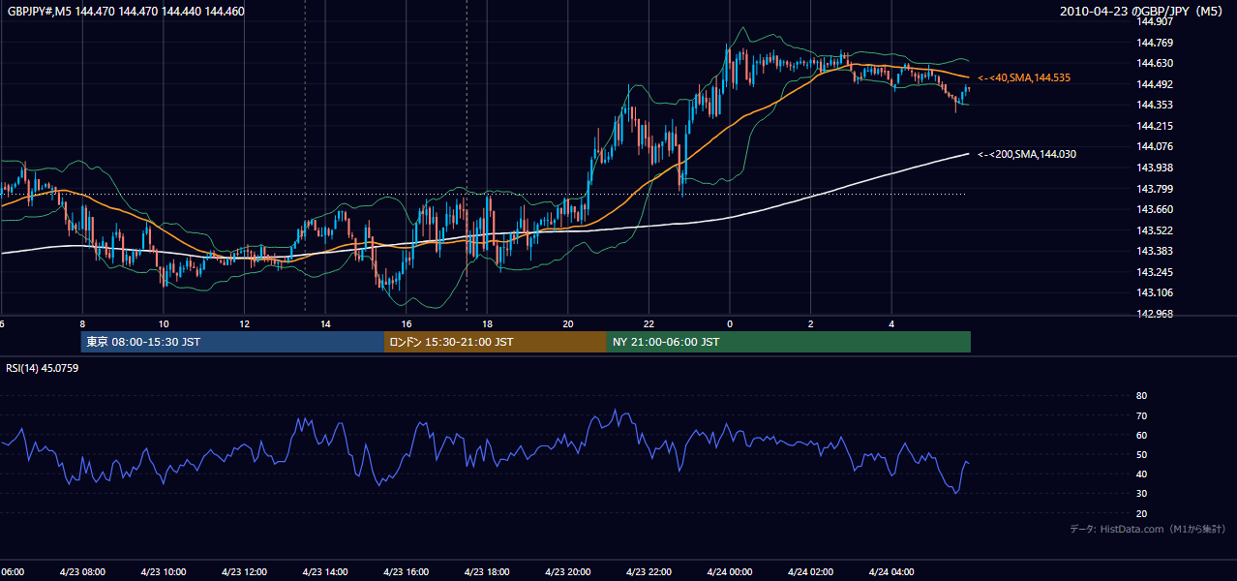
Task: Click hour tick 22 under price chart
Action: (649, 323)
